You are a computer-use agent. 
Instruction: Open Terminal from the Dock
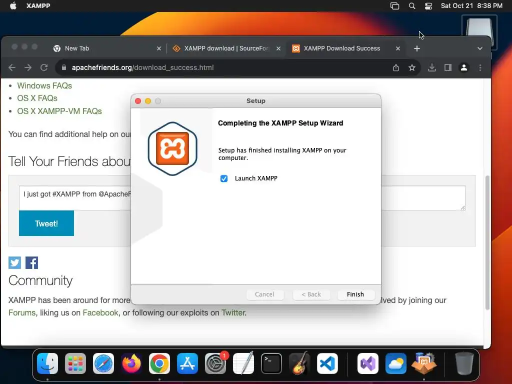point(271,363)
